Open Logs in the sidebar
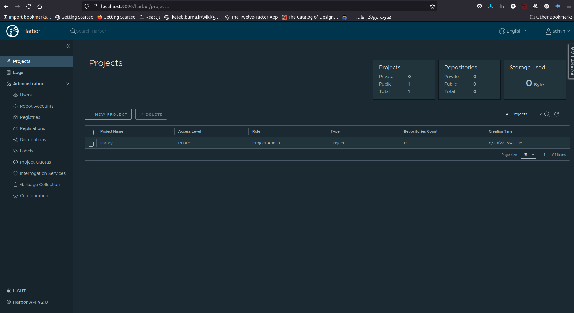Screen dimensions: 574x313 (18, 72)
